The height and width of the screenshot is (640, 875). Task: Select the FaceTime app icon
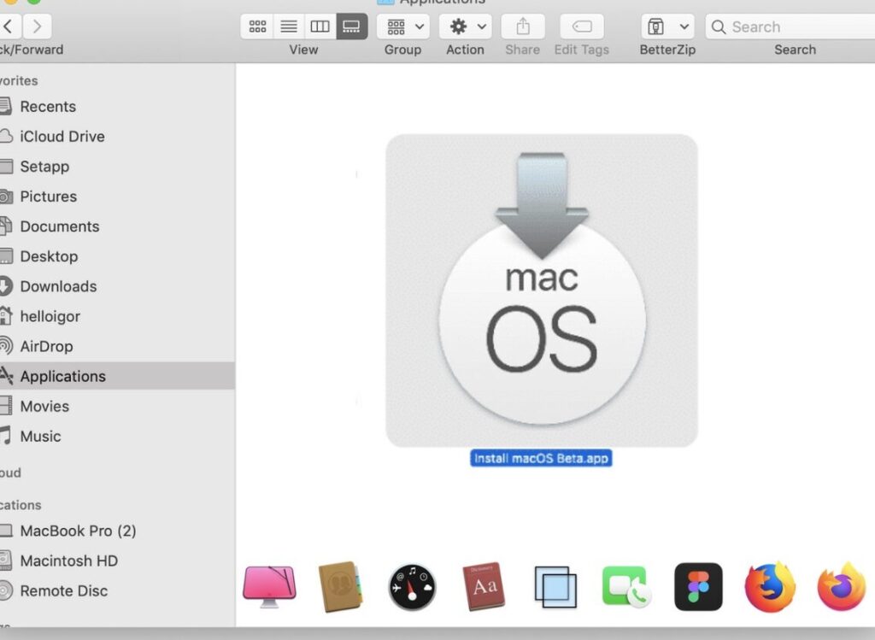(x=626, y=587)
